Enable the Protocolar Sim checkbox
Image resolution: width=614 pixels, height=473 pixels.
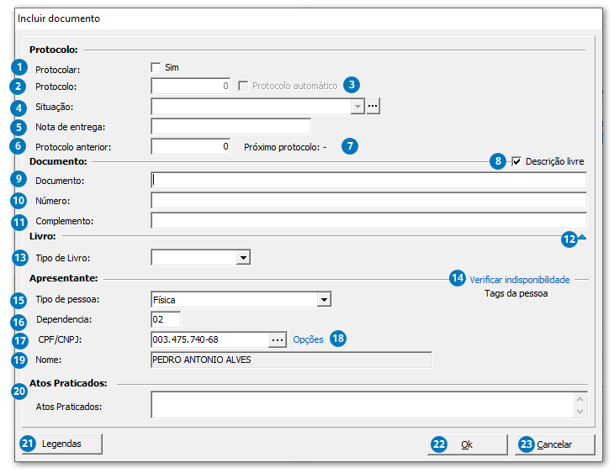[156, 67]
